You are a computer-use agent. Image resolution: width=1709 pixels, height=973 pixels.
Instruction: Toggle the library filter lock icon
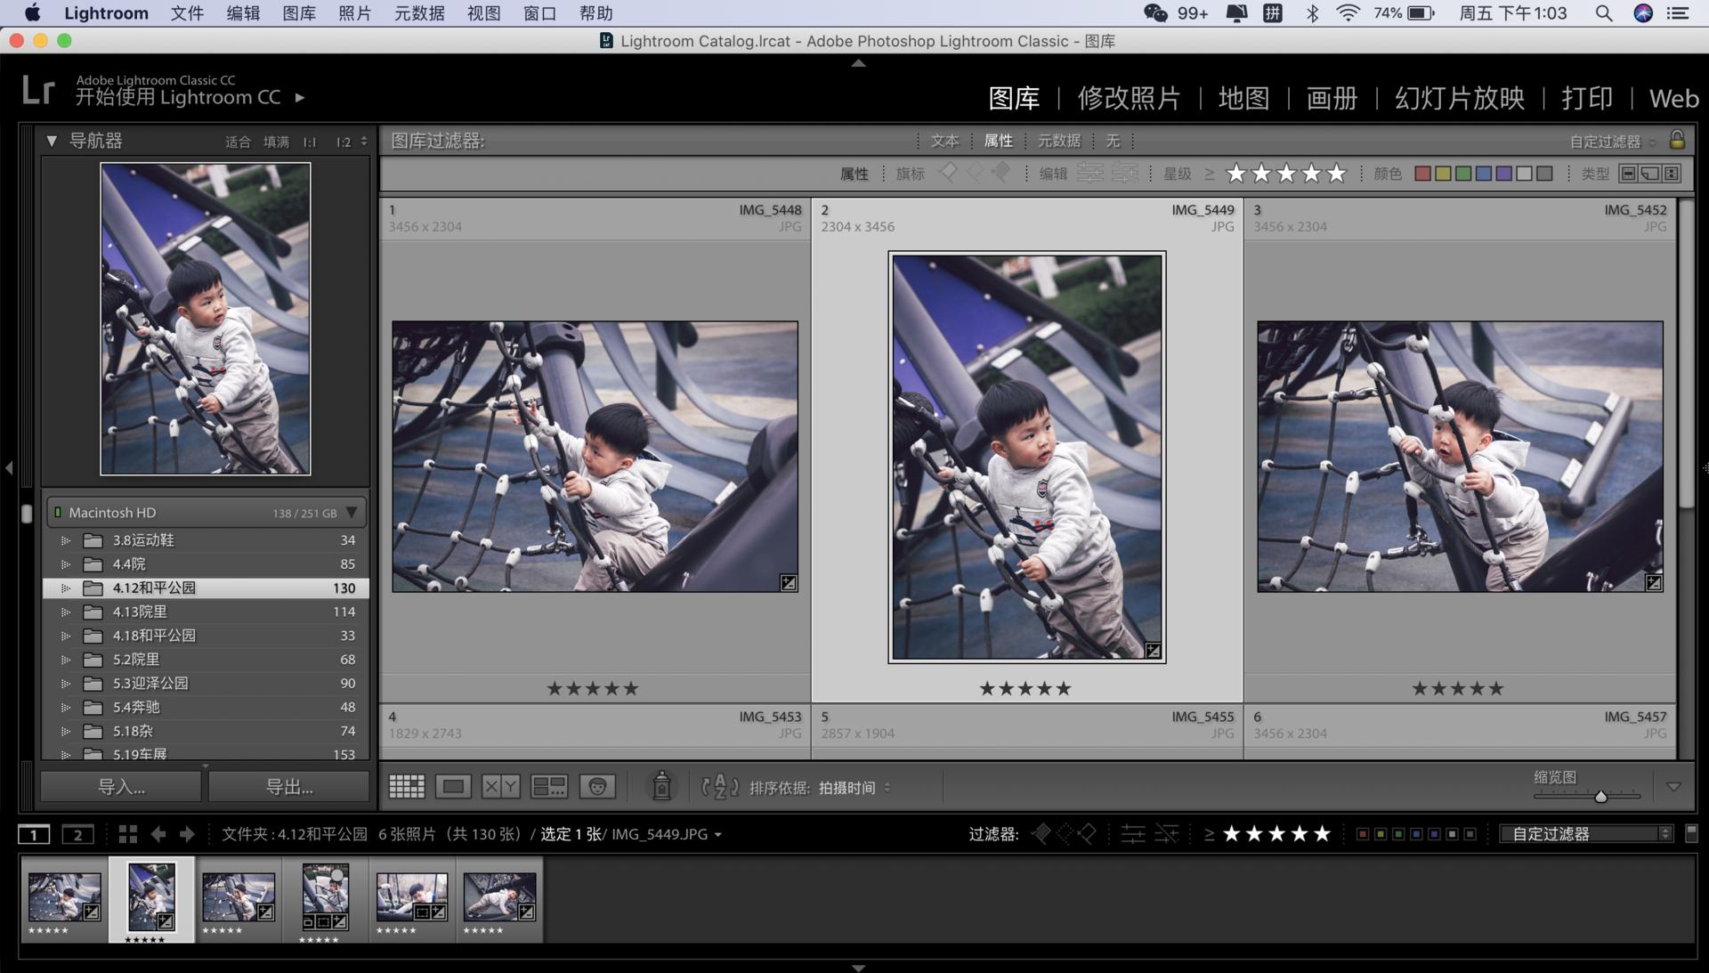1677,141
